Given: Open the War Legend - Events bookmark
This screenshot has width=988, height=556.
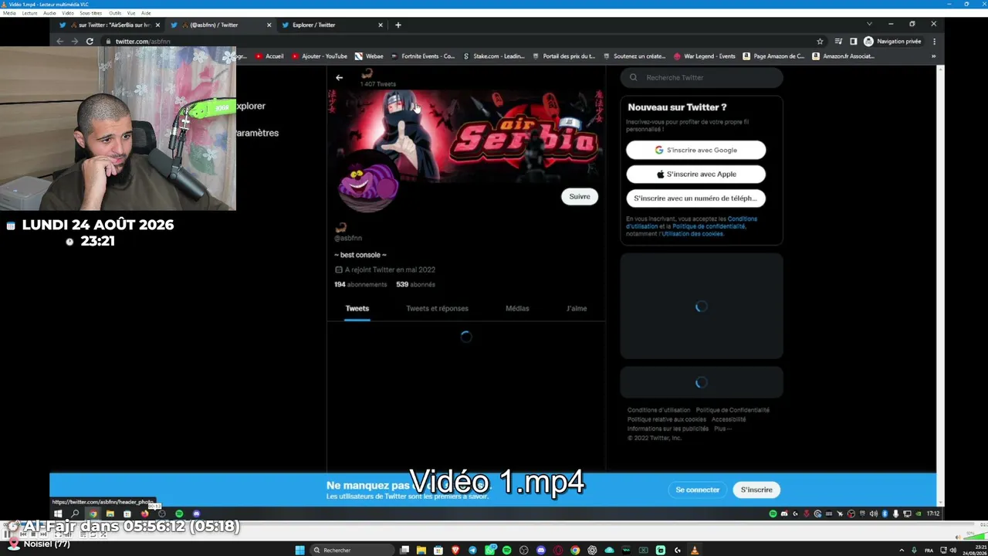Looking at the screenshot, I should click(x=705, y=56).
